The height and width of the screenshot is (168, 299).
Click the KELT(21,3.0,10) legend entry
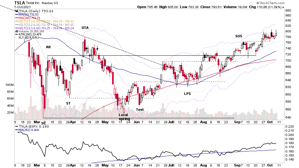point(45,28)
